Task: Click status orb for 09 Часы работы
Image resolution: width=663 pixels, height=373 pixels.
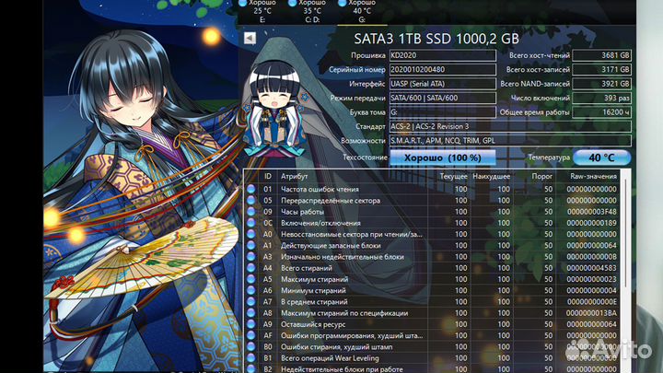Action: click(x=251, y=212)
